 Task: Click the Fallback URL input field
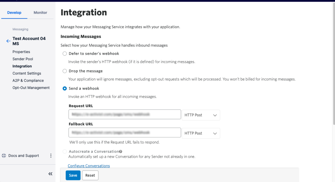tap(125, 132)
